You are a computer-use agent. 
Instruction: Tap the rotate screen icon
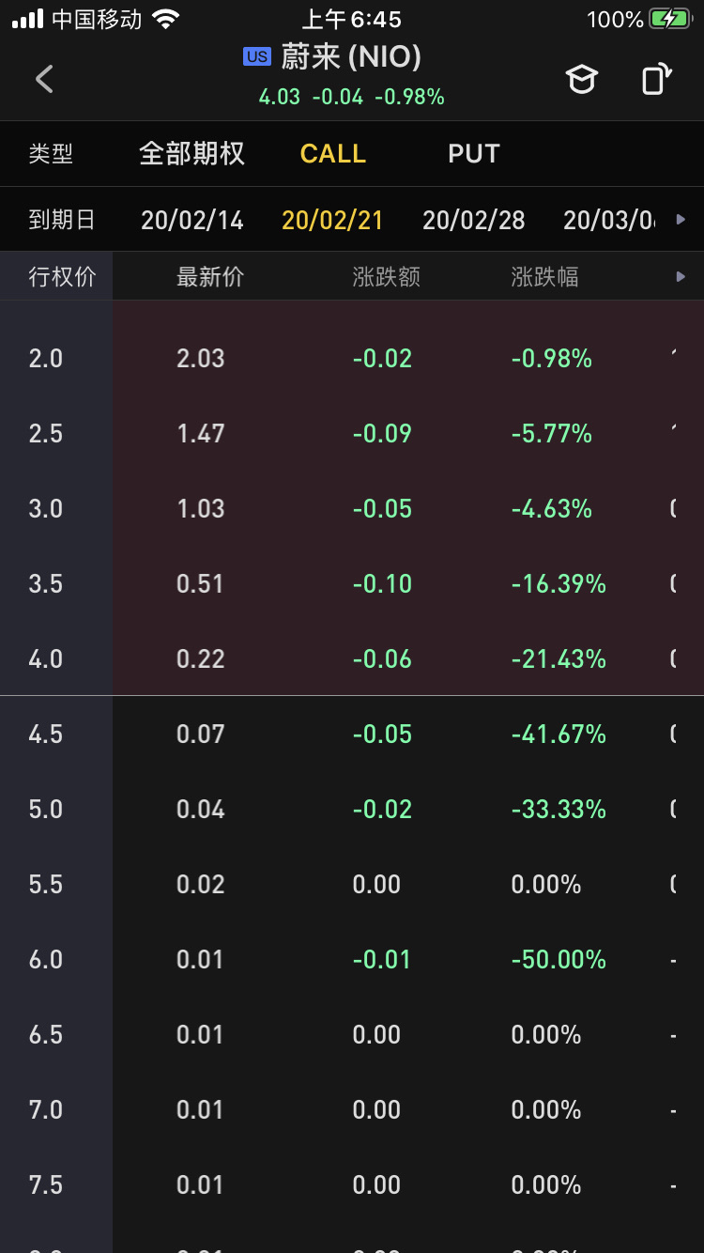click(656, 79)
